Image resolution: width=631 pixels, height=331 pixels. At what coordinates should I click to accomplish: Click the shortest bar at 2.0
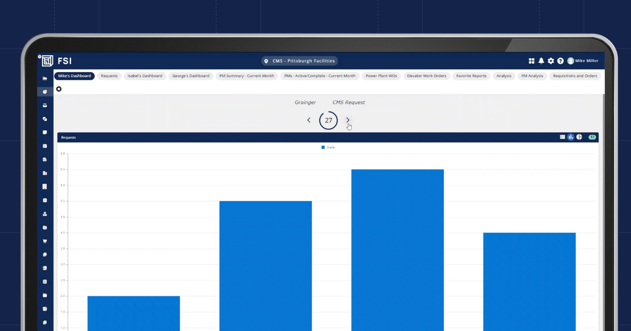tap(134, 313)
